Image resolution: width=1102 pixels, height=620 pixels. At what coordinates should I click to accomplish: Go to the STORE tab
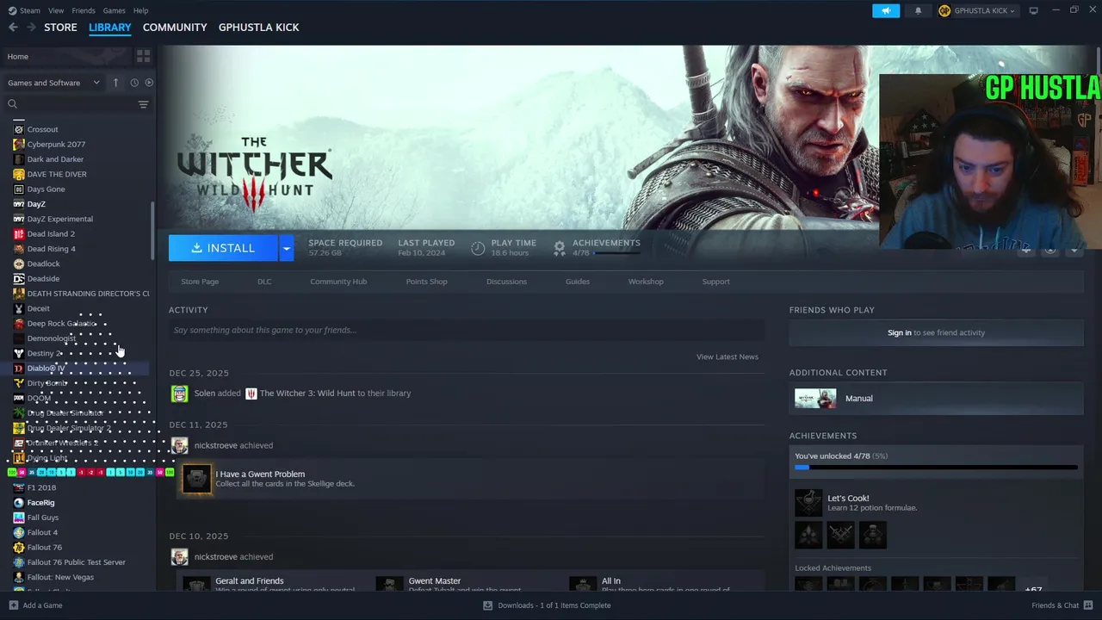click(x=60, y=28)
